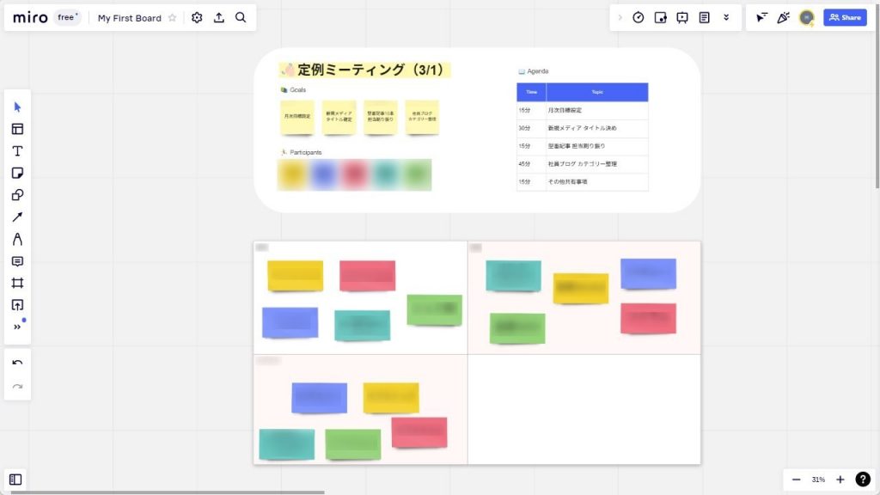Select the empty bottom-right grid cell
Screen dimensions: 880x495
(x=584, y=409)
